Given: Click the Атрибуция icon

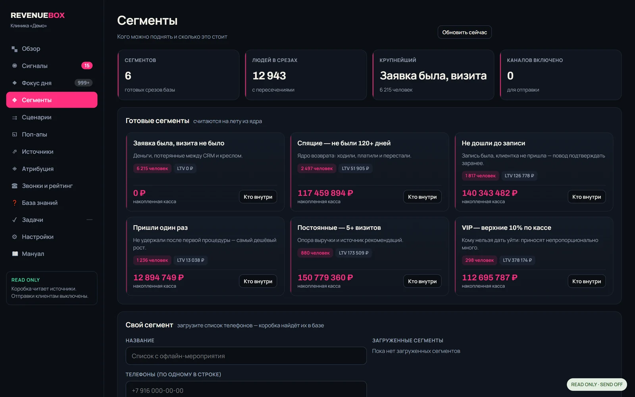Looking at the screenshot, I should (x=15, y=169).
